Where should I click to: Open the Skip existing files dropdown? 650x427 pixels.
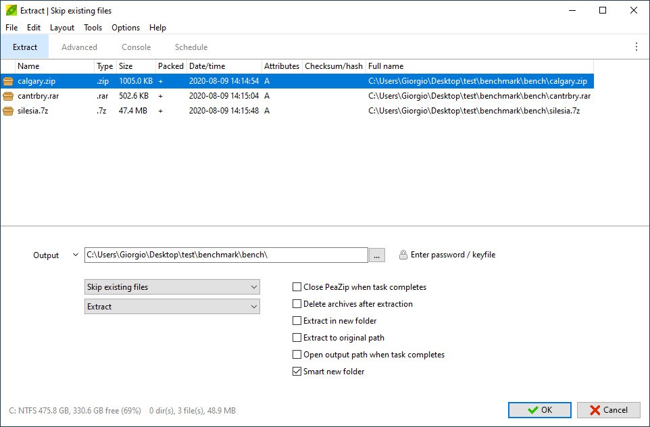(172, 287)
